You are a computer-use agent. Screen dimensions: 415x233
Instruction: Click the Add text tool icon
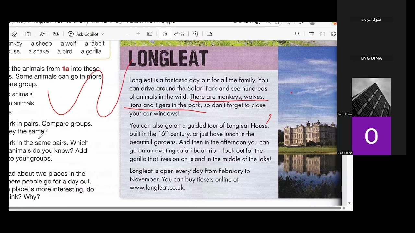click(28, 34)
